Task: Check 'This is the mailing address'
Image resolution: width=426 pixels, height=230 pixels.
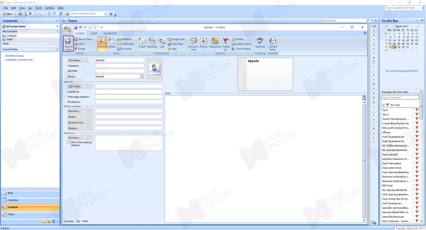Action: pos(69,142)
